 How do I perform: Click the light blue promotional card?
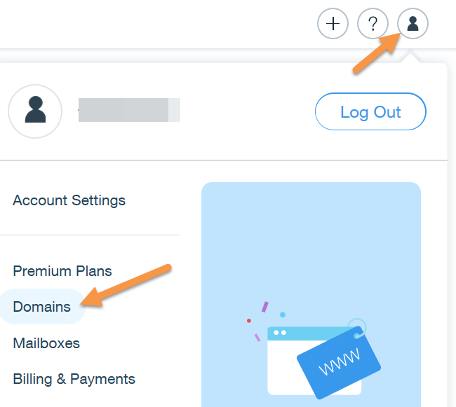pos(311,231)
